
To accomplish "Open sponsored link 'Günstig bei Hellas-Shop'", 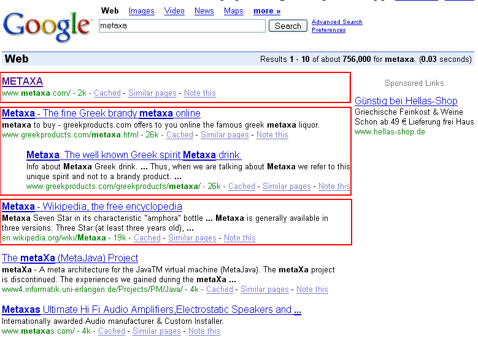I will tap(406, 101).
